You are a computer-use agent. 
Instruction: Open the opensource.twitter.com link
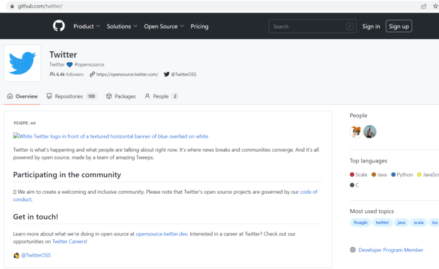pyautogui.click(x=127, y=74)
